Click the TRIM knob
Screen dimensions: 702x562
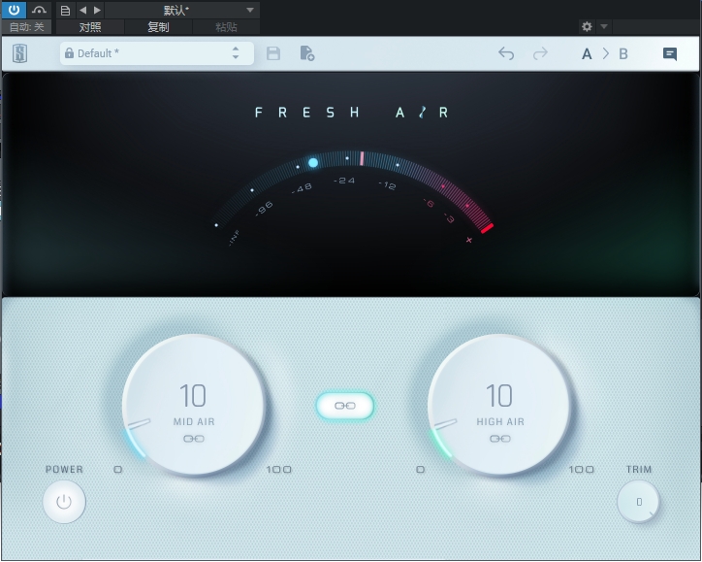click(x=638, y=502)
